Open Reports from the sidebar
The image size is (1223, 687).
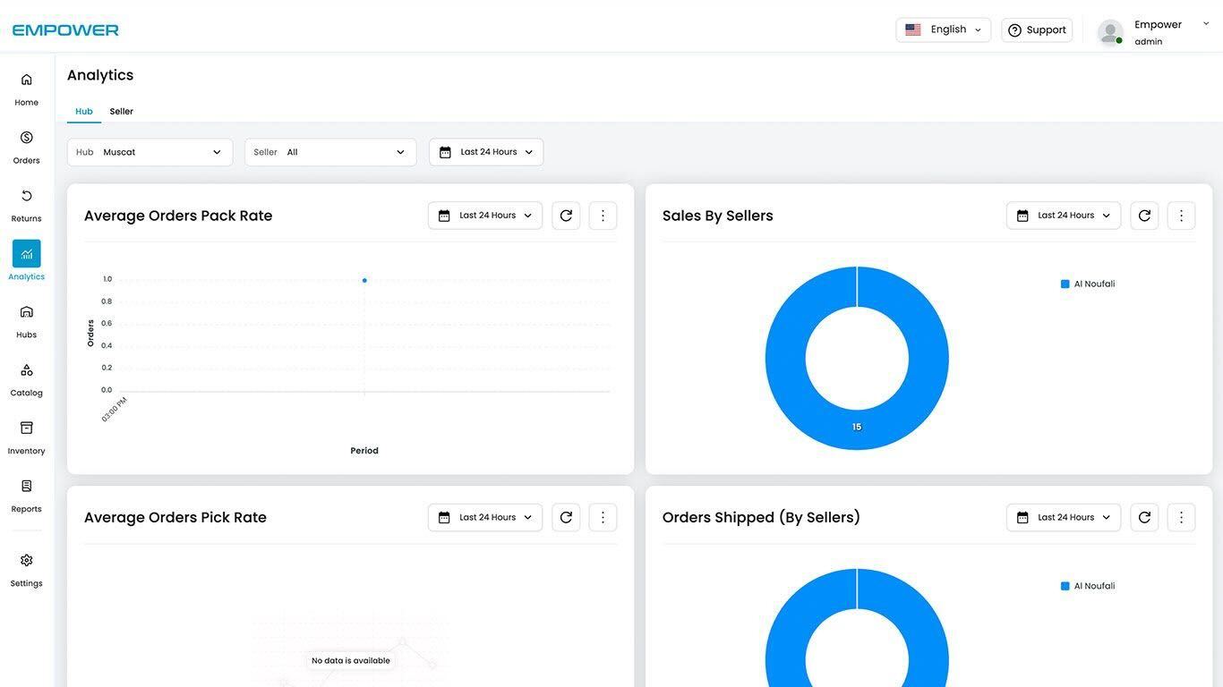(26, 495)
